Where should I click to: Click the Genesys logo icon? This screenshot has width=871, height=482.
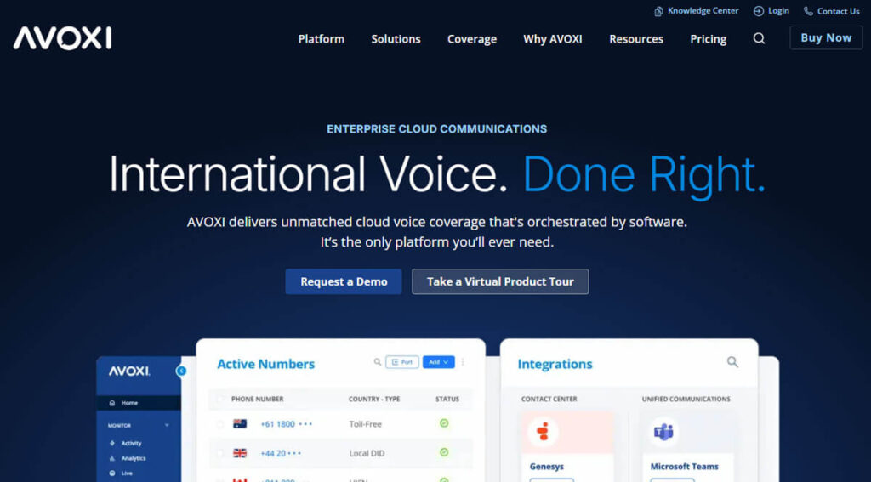click(x=543, y=432)
